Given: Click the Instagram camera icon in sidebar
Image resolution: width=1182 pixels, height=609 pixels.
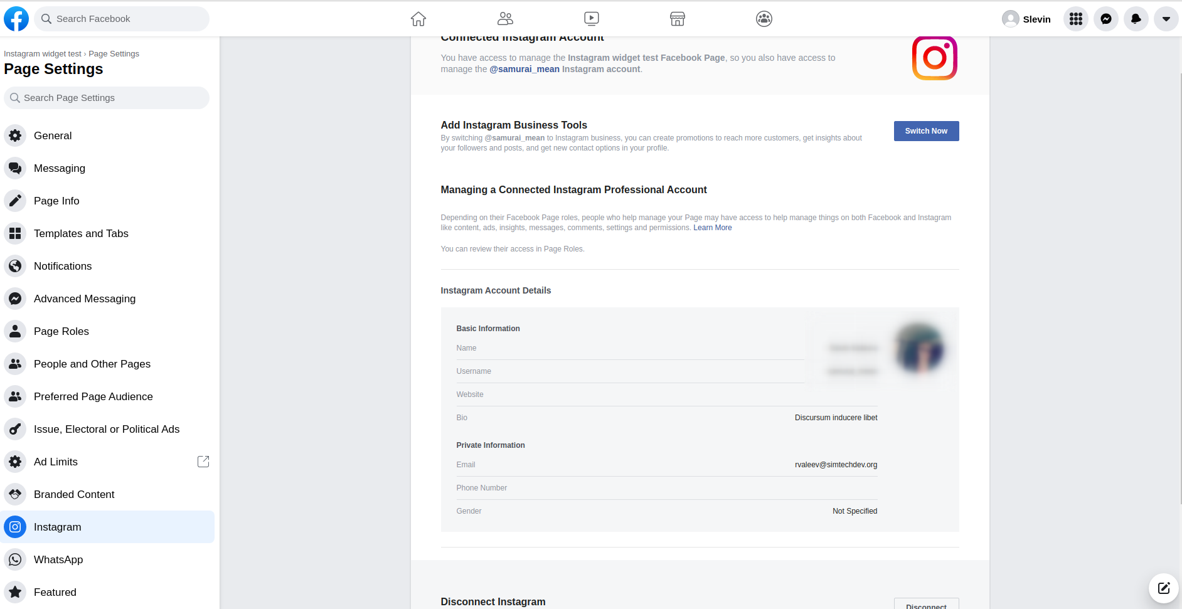Looking at the screenshot, I should 15,527.
